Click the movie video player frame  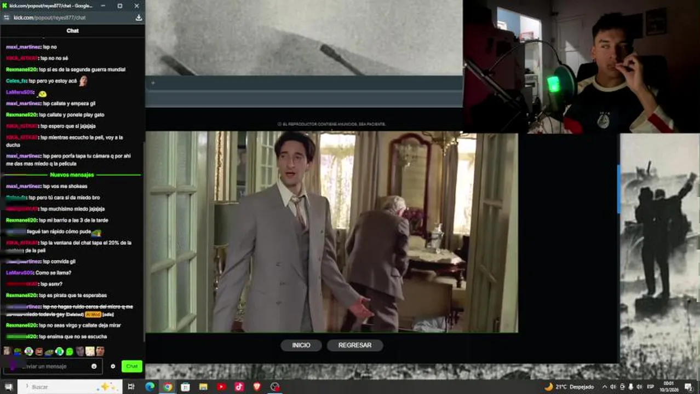pyautogui.click(x=331, y=231)
